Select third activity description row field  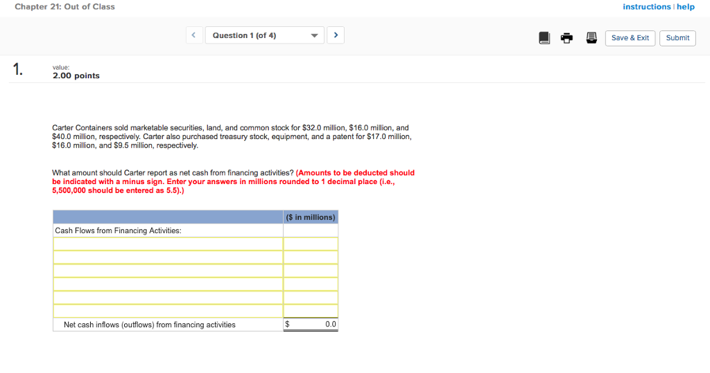pos(168,271)
